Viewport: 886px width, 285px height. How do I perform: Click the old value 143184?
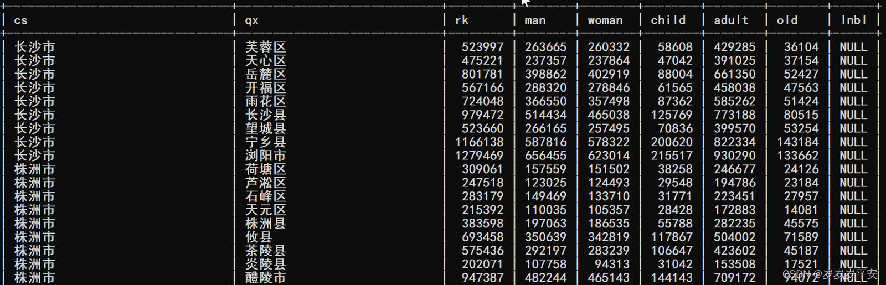click(x=798, y=142)
